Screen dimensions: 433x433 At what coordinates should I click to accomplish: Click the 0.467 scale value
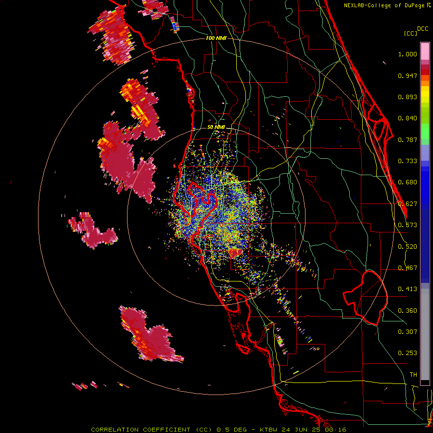pyautogui.click(x=408, y=268)
